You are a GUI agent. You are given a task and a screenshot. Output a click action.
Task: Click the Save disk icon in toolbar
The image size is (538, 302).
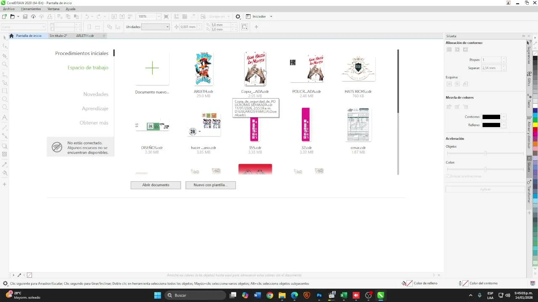click(x=25, y=17)
